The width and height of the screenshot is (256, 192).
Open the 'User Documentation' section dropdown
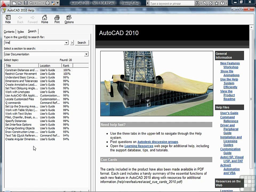coord(86,54)
